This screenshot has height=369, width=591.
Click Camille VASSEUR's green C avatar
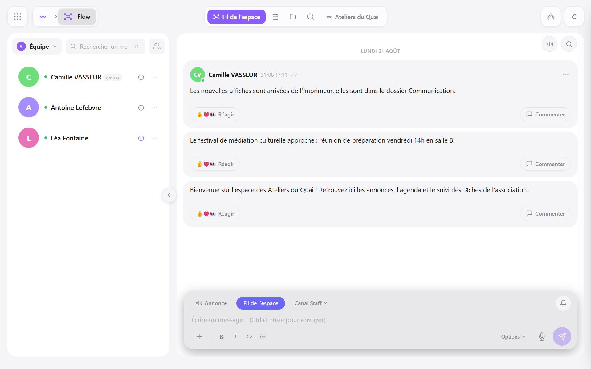[29, 77]
